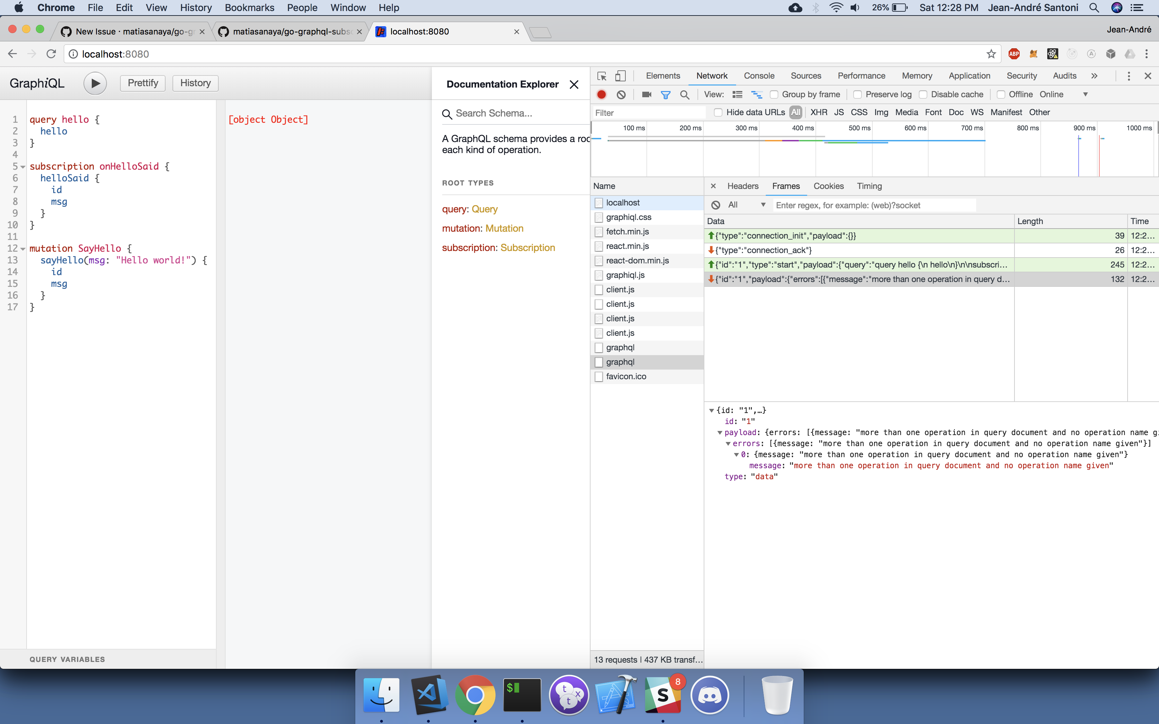Collapse the errors node in frame preview
1159x724 pixels.
point(728,443)
